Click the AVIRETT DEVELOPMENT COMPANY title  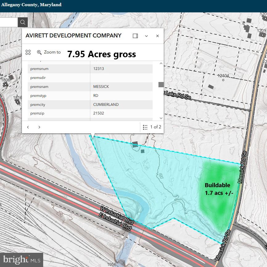pos(73,36)
